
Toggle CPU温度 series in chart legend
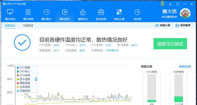24,67
